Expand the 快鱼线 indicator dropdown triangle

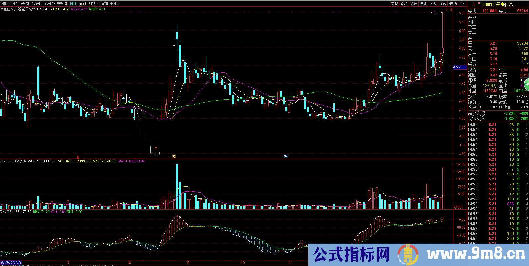click(1, 212)
